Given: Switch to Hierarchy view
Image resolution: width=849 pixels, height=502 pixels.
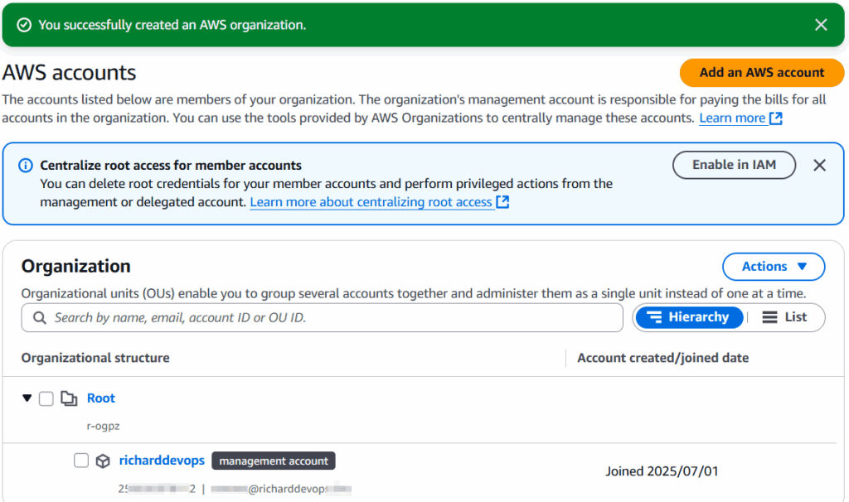Looking at the screenshot, I should [x=689, y=317].
